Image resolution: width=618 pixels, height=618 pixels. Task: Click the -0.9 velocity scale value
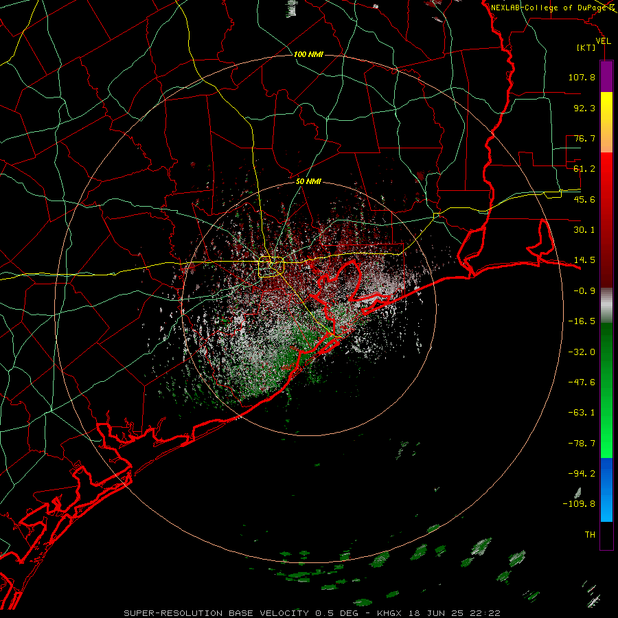[x=584, y=291]
